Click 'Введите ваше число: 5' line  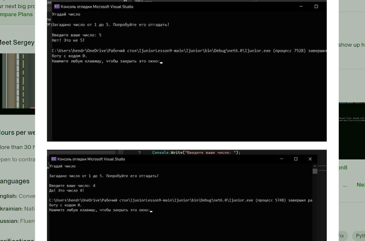pyautogui.click(x=77, y=35)
